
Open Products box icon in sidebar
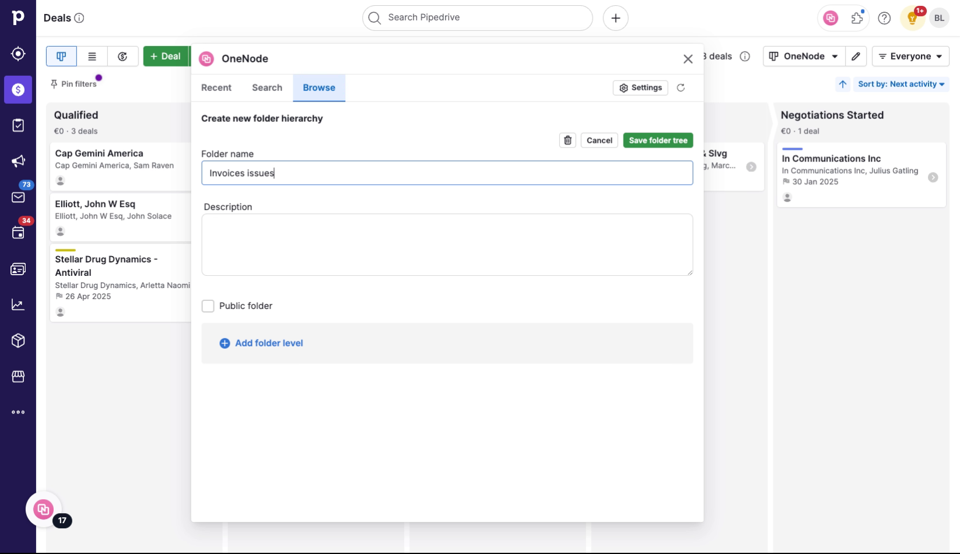tap(18, 341)
